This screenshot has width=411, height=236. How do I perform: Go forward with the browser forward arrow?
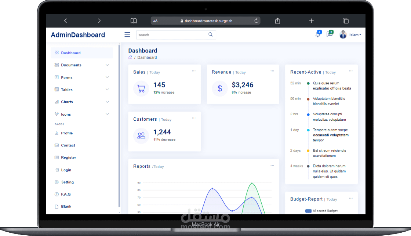click(99, 21)
